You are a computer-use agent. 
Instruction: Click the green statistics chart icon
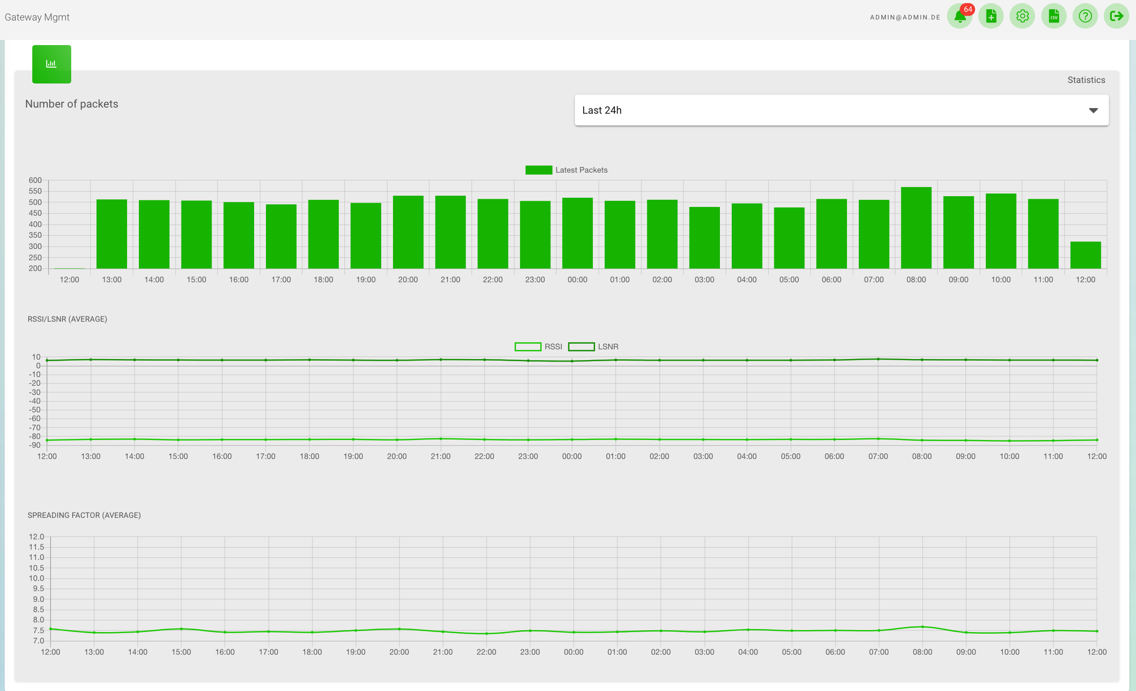point(51,64)
